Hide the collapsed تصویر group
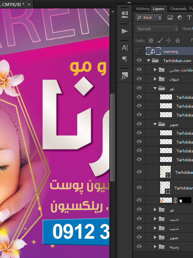The width and height of the screenshot is (193, 258). [139, 237]
